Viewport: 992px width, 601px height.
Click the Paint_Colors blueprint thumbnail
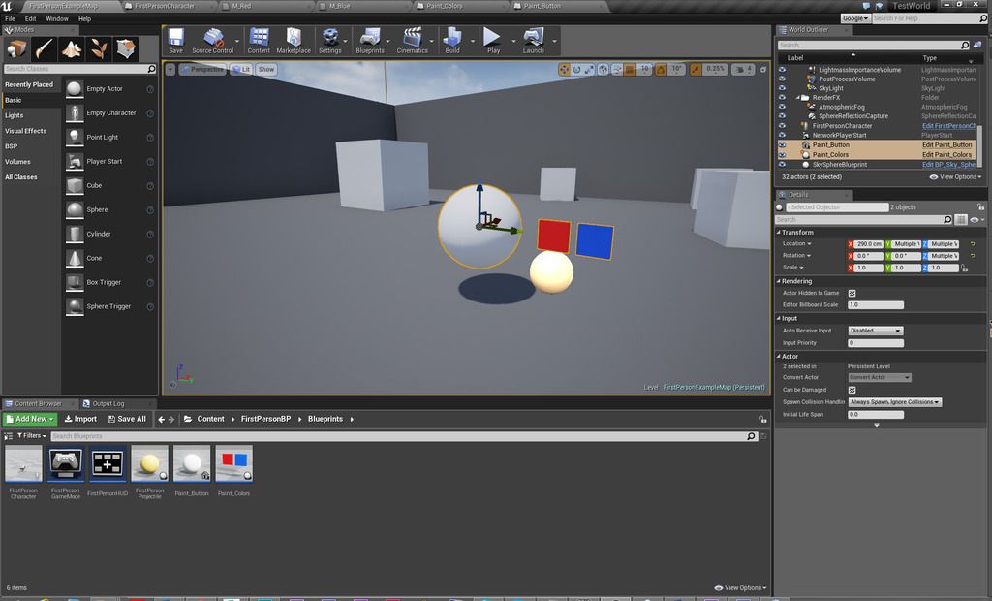(233, 463)
